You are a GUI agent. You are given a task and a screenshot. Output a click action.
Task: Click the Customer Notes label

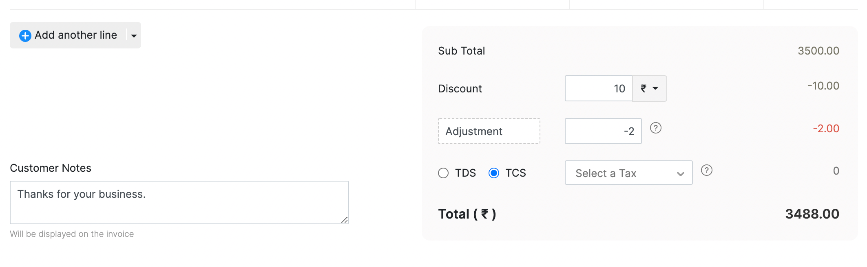[x=51, y=168]
